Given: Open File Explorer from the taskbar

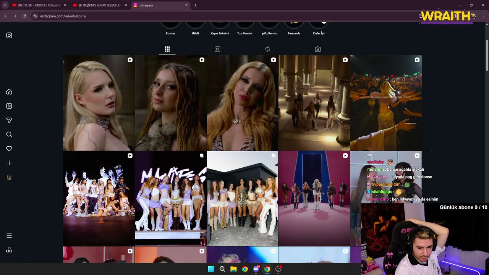Looking at the screenshot, I should click(233, 269).
